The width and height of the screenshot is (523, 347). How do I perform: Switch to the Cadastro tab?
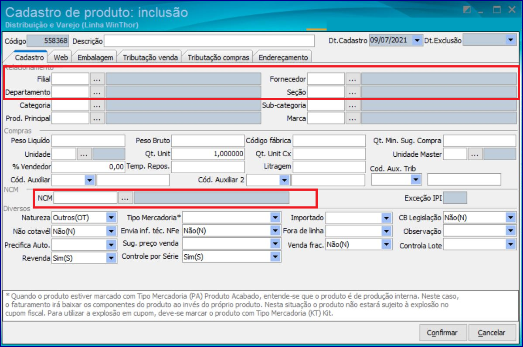[29, 57]
